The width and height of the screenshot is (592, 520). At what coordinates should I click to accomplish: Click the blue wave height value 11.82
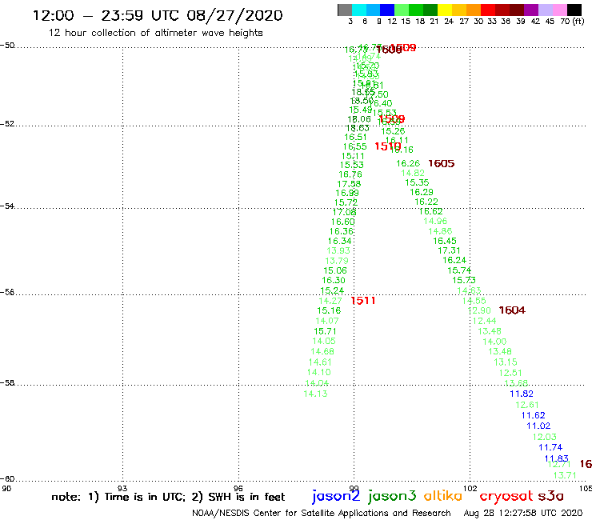tap(522, 394)
